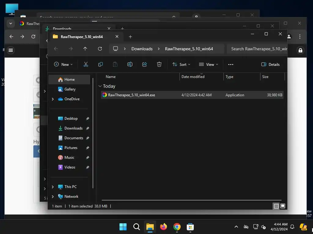The image size is (313, 234).
Task: Open pinned Pictures folder
Action: 69,148
